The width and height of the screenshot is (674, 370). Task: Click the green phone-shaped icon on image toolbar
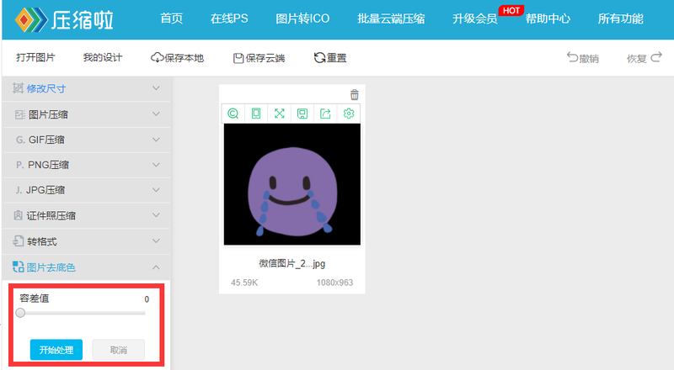pyautogui.click(x=256, y=114)
